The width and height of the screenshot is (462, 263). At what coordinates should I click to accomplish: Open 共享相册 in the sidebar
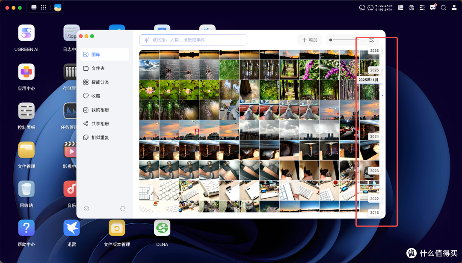point(105,124)
